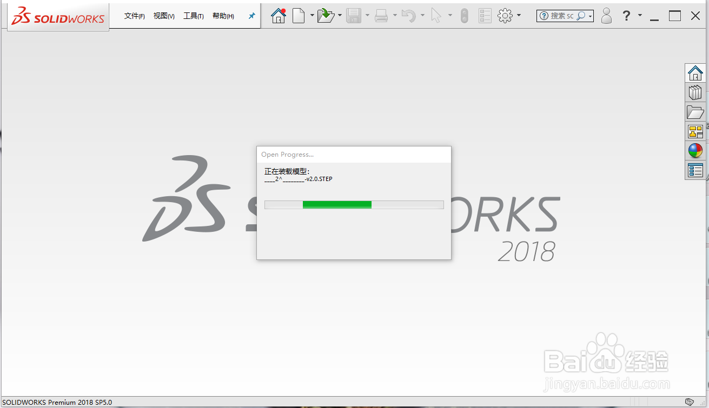Viewport: 709px width, 408px height.
Task: Open the 帮助(H) menu
Action: (x=223, y=16)
